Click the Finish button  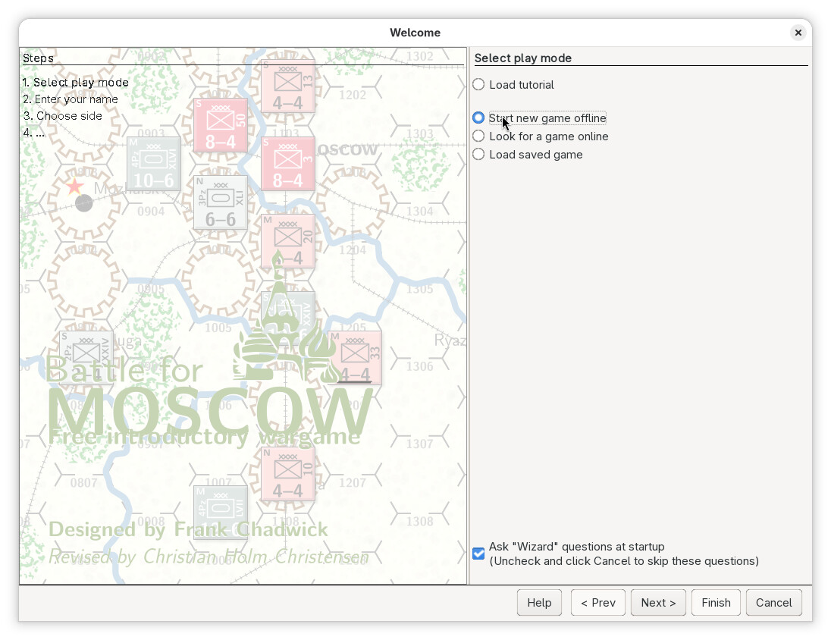[x=716, y=603]
